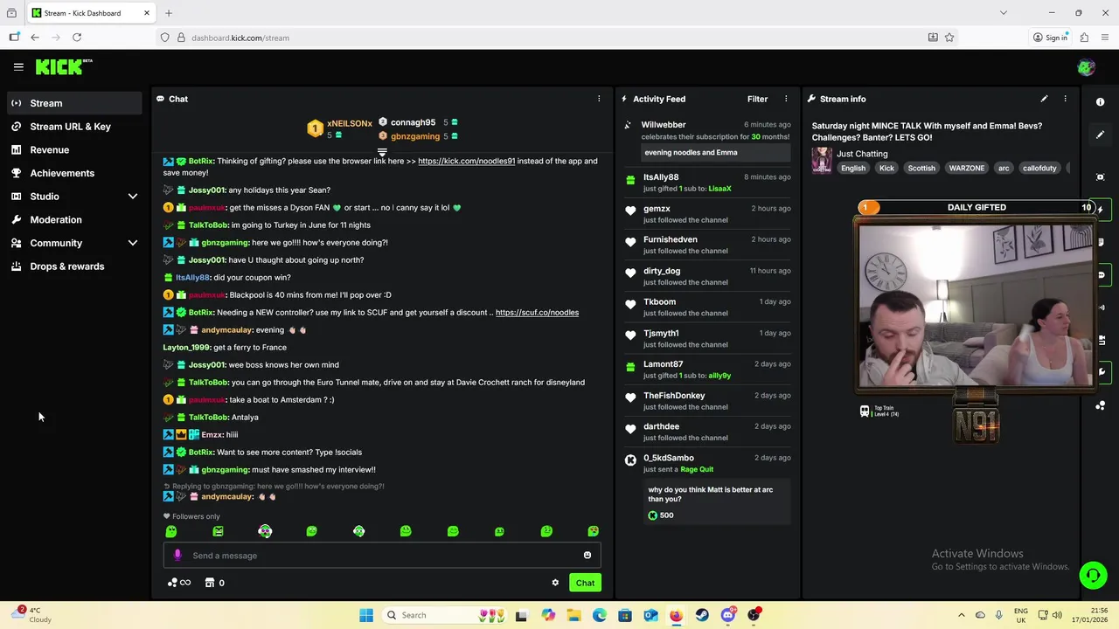Click the right sidebar clip camera icon

(1102, 340)
